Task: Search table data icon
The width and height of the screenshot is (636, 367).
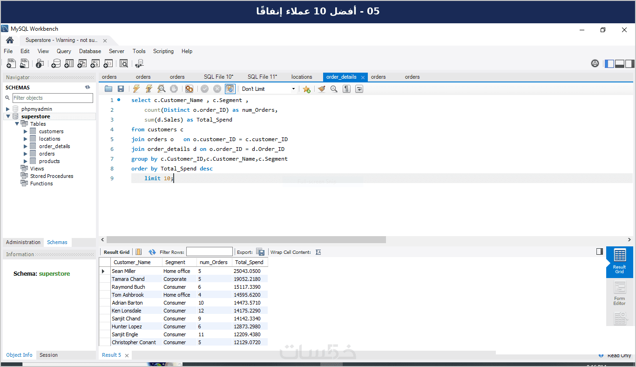Action: 124,63
